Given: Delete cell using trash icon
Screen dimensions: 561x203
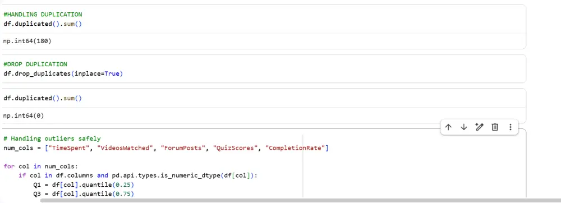Looking at the screenshot, I should point(495,127).
